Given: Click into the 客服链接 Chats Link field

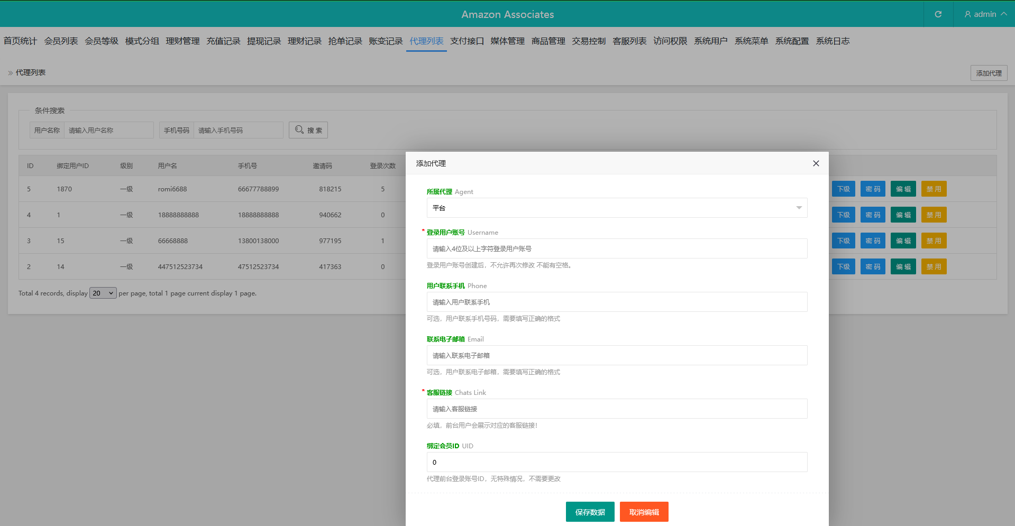Looking at the screenshot, I should point(617,409).
